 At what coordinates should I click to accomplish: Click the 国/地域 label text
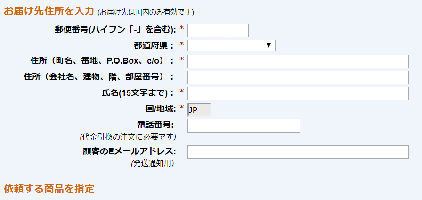159,109
